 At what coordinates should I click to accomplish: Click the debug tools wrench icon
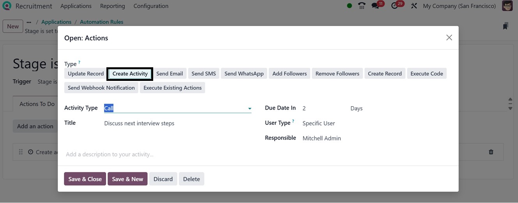pyautogui.click(x=414, y=6)
